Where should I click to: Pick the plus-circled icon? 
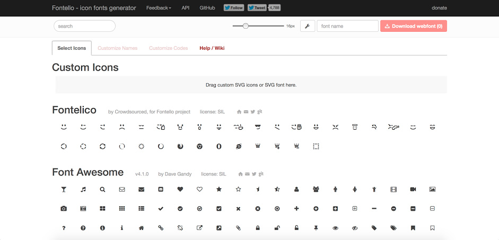point(316,209)
